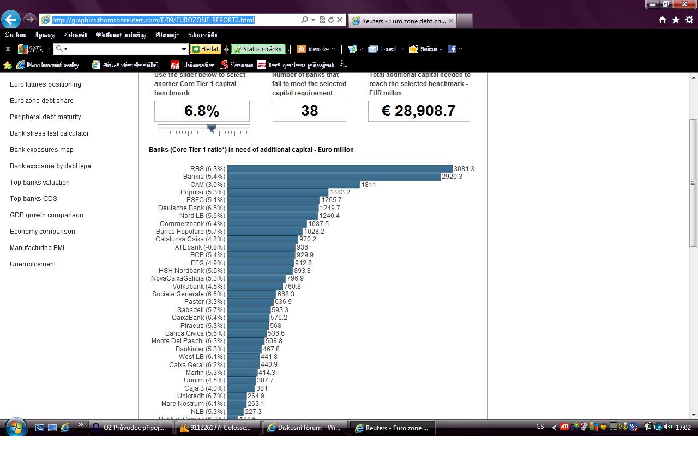
Task: Close the Reuters tab with its X
Action: tap(450, 21)
